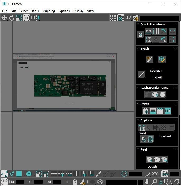Click the U coordinate input field
The height and width of the screenshot is (186, 181).
(20, 182)
